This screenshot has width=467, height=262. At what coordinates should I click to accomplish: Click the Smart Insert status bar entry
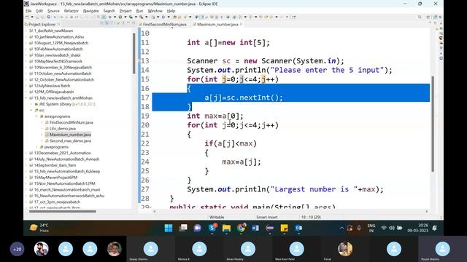point(267,217)
